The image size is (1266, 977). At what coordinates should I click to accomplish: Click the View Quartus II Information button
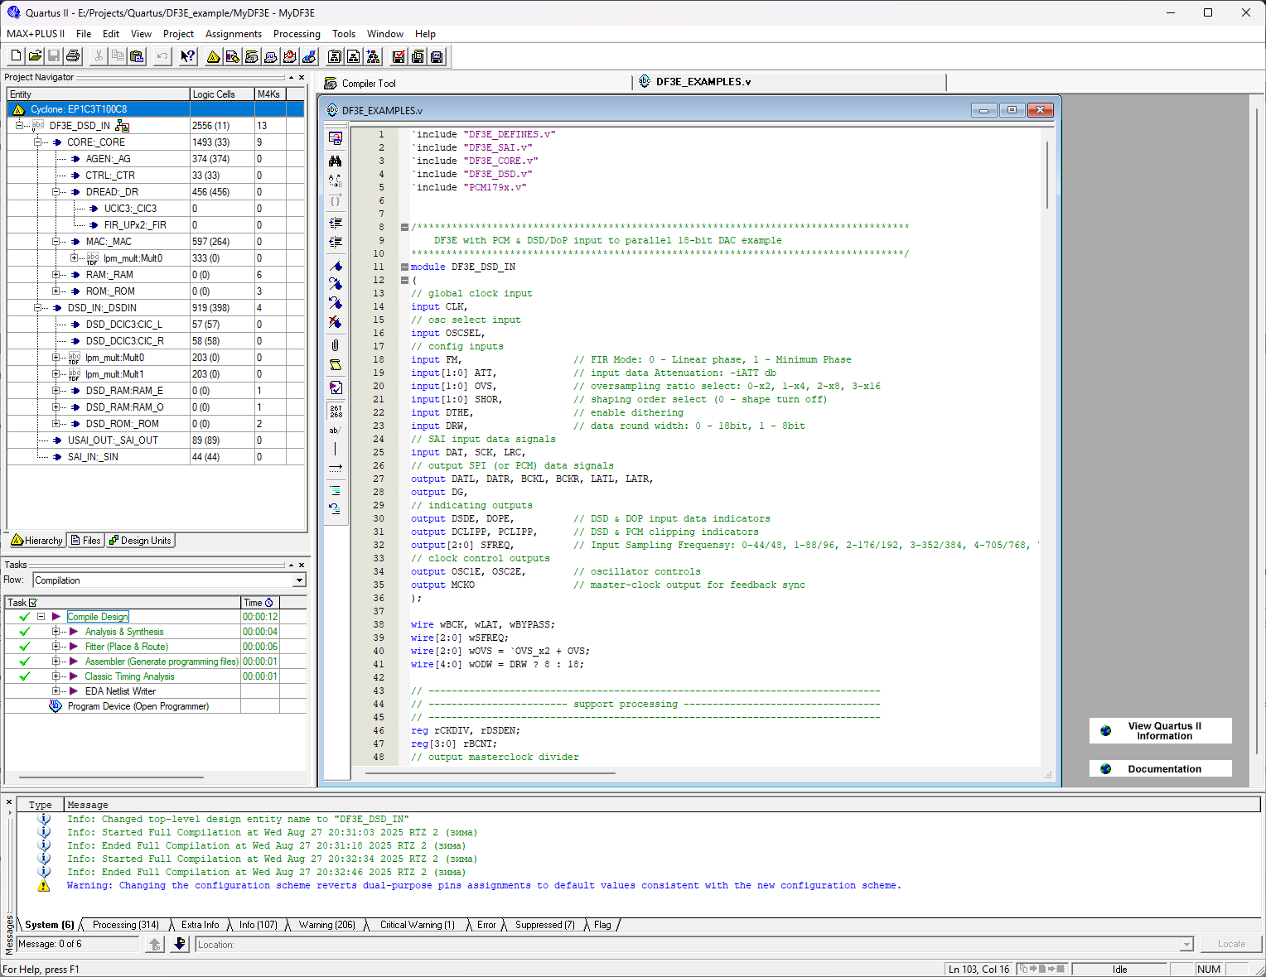[1160, 731]
